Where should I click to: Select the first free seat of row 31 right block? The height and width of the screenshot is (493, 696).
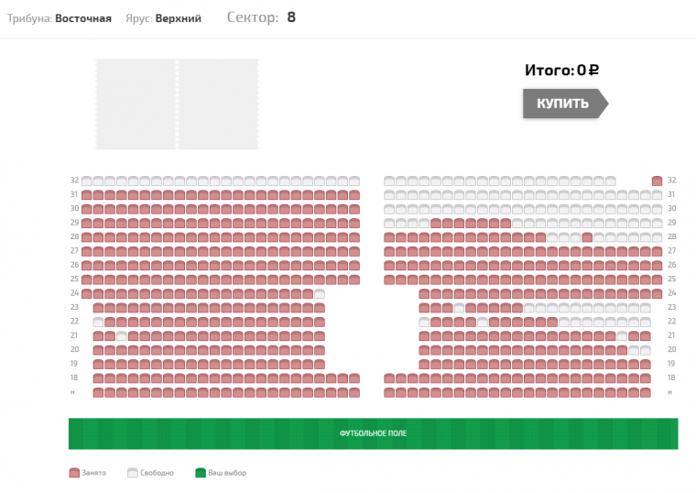click(x=389, y=195)
